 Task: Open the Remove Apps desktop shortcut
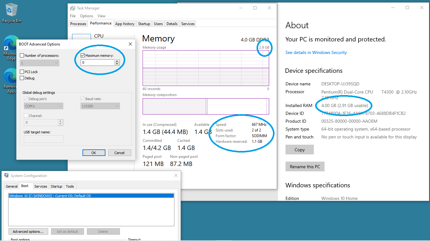pos(11,80)
